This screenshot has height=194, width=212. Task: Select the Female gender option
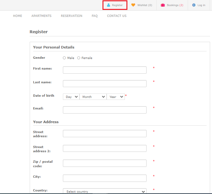tap(79, 58)
